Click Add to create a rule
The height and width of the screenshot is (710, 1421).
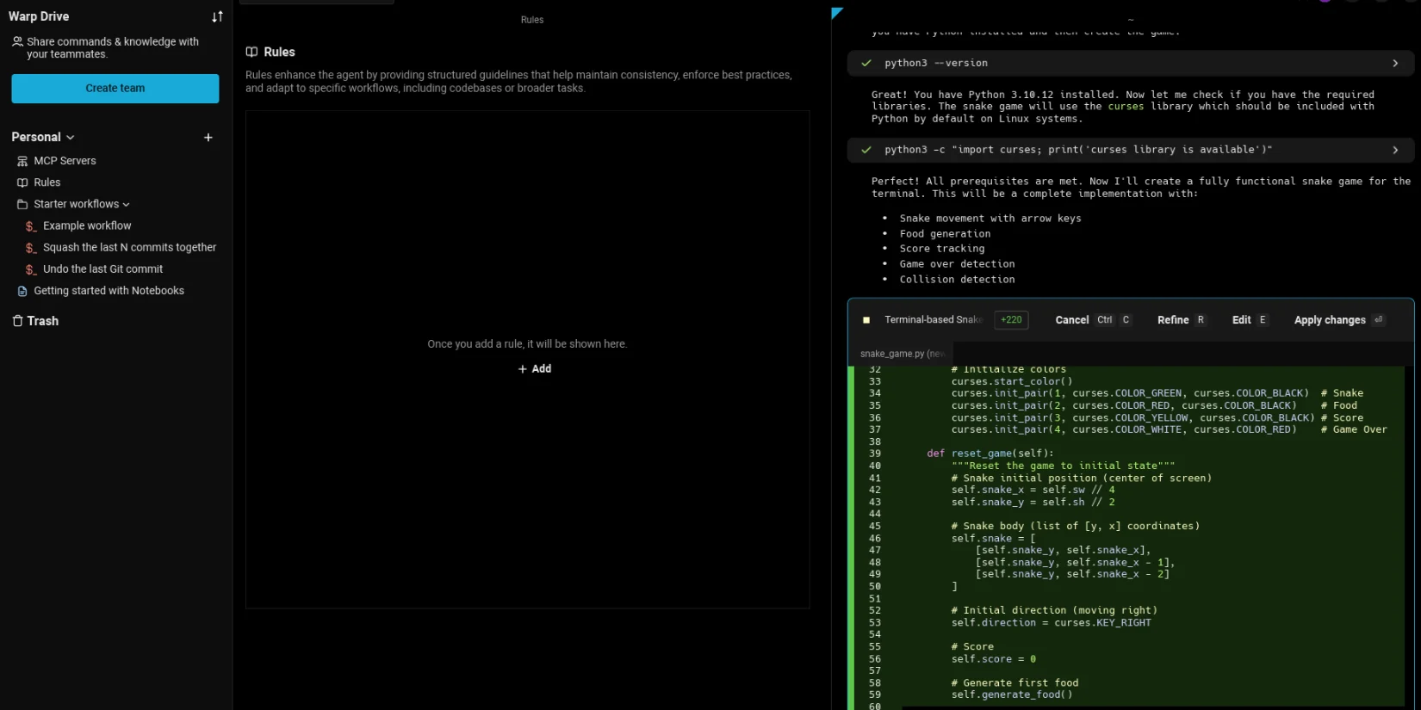tap(535, 368)
